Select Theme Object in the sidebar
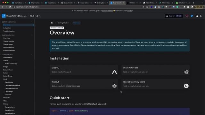This screenshot has width=205, height=115. 8,44
